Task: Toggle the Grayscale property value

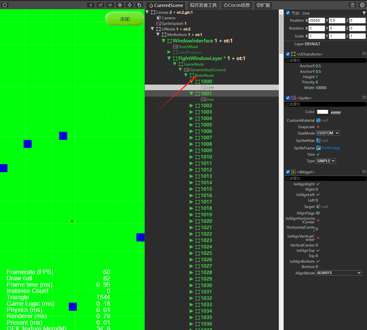Action: pos(318,127)
